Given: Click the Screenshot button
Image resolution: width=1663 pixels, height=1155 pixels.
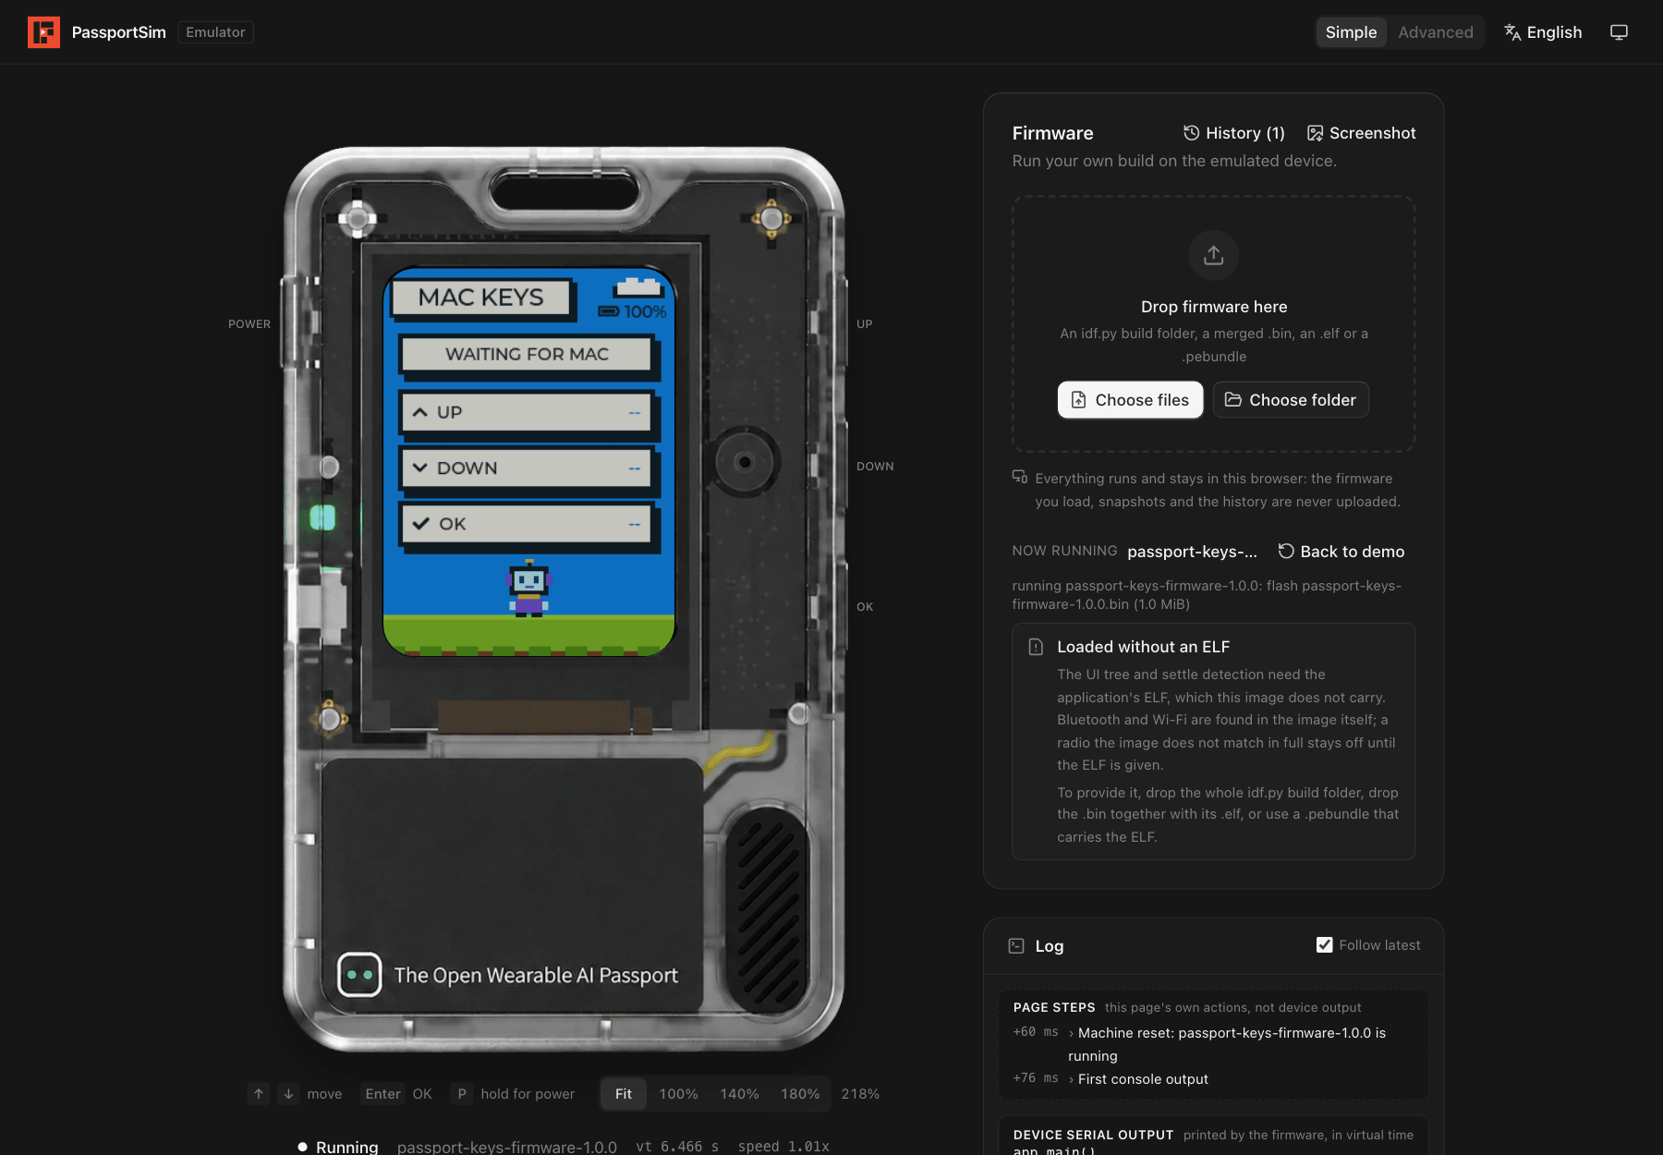Looking at the screenshot, I should tap(1362, 133).
